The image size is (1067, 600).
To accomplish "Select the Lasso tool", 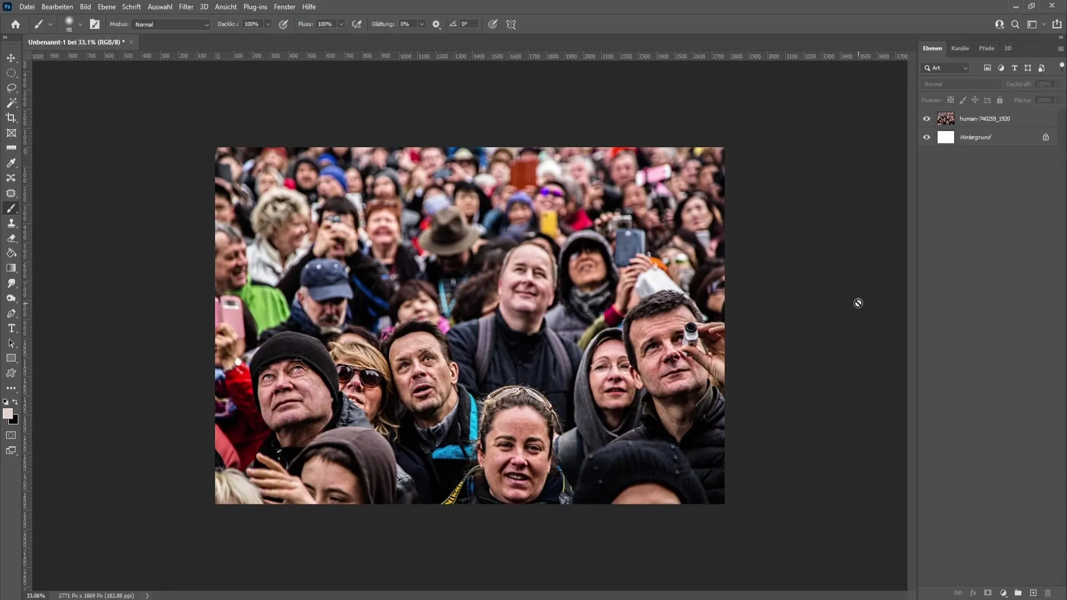I will 11,87.
